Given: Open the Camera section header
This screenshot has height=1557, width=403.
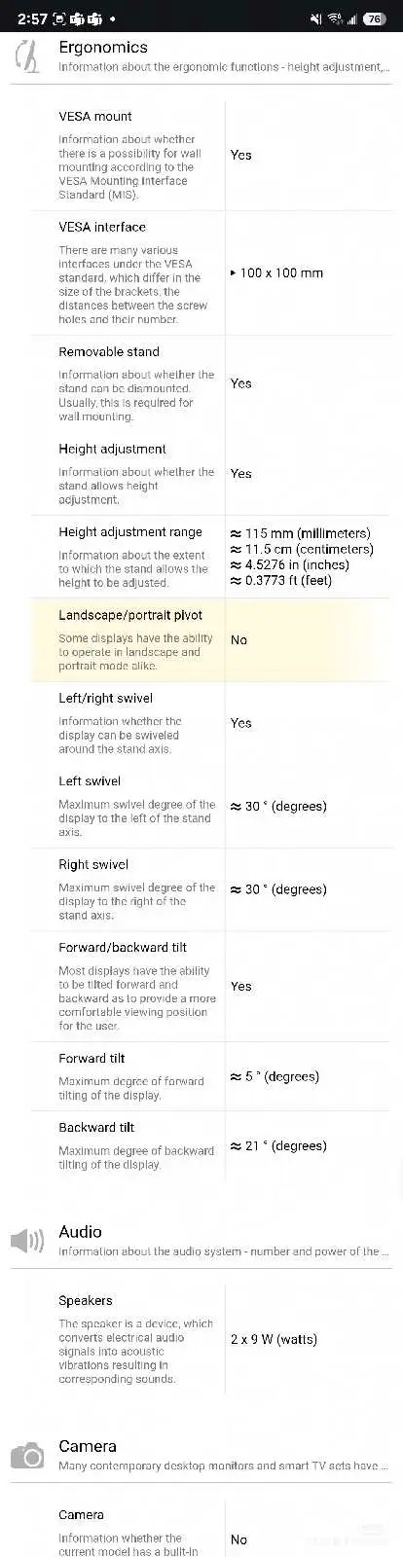Looking at the screenshot, I should click(x=88, y=1446).
